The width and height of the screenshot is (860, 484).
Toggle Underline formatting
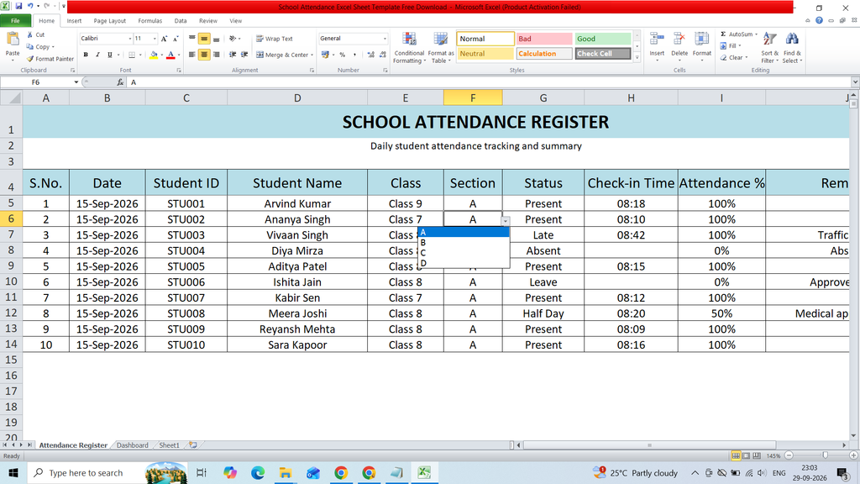[x=110, y=55]
